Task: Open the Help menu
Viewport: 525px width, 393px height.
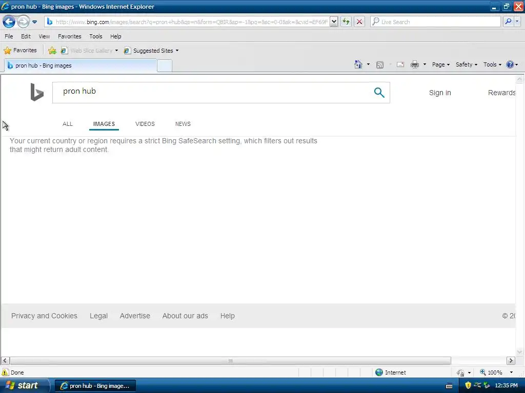Action: pyautogui.click(x=116, y=36)
